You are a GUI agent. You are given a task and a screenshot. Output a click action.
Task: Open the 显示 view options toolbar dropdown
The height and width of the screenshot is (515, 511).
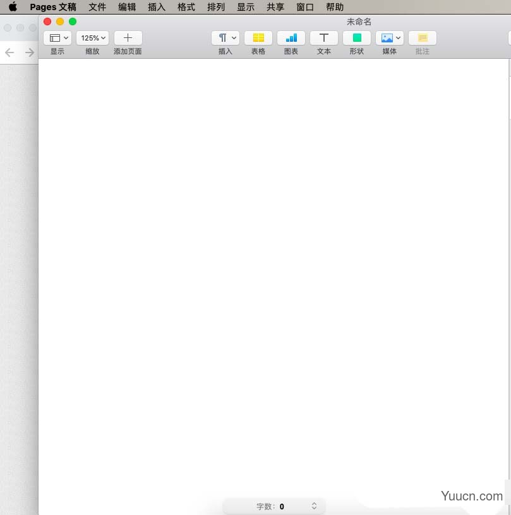(x=57, y=38)
